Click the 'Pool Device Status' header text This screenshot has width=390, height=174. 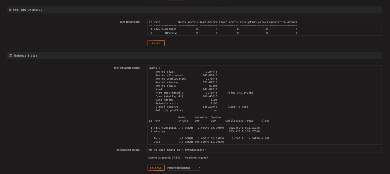pyautogui.click(x=28, y=10)
